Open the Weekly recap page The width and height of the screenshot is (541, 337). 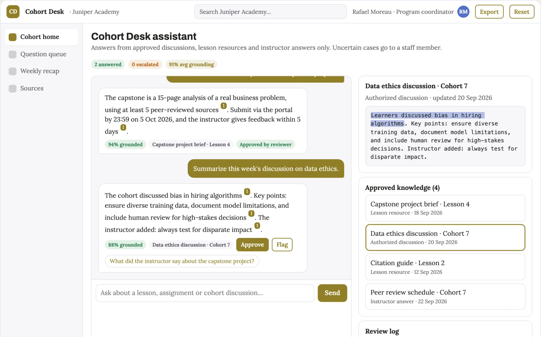pos(41,71)
